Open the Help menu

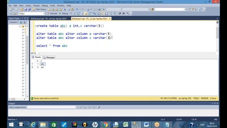(69, 6)
